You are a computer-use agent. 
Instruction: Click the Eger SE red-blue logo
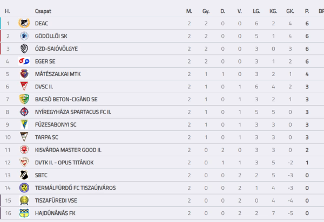24,61
